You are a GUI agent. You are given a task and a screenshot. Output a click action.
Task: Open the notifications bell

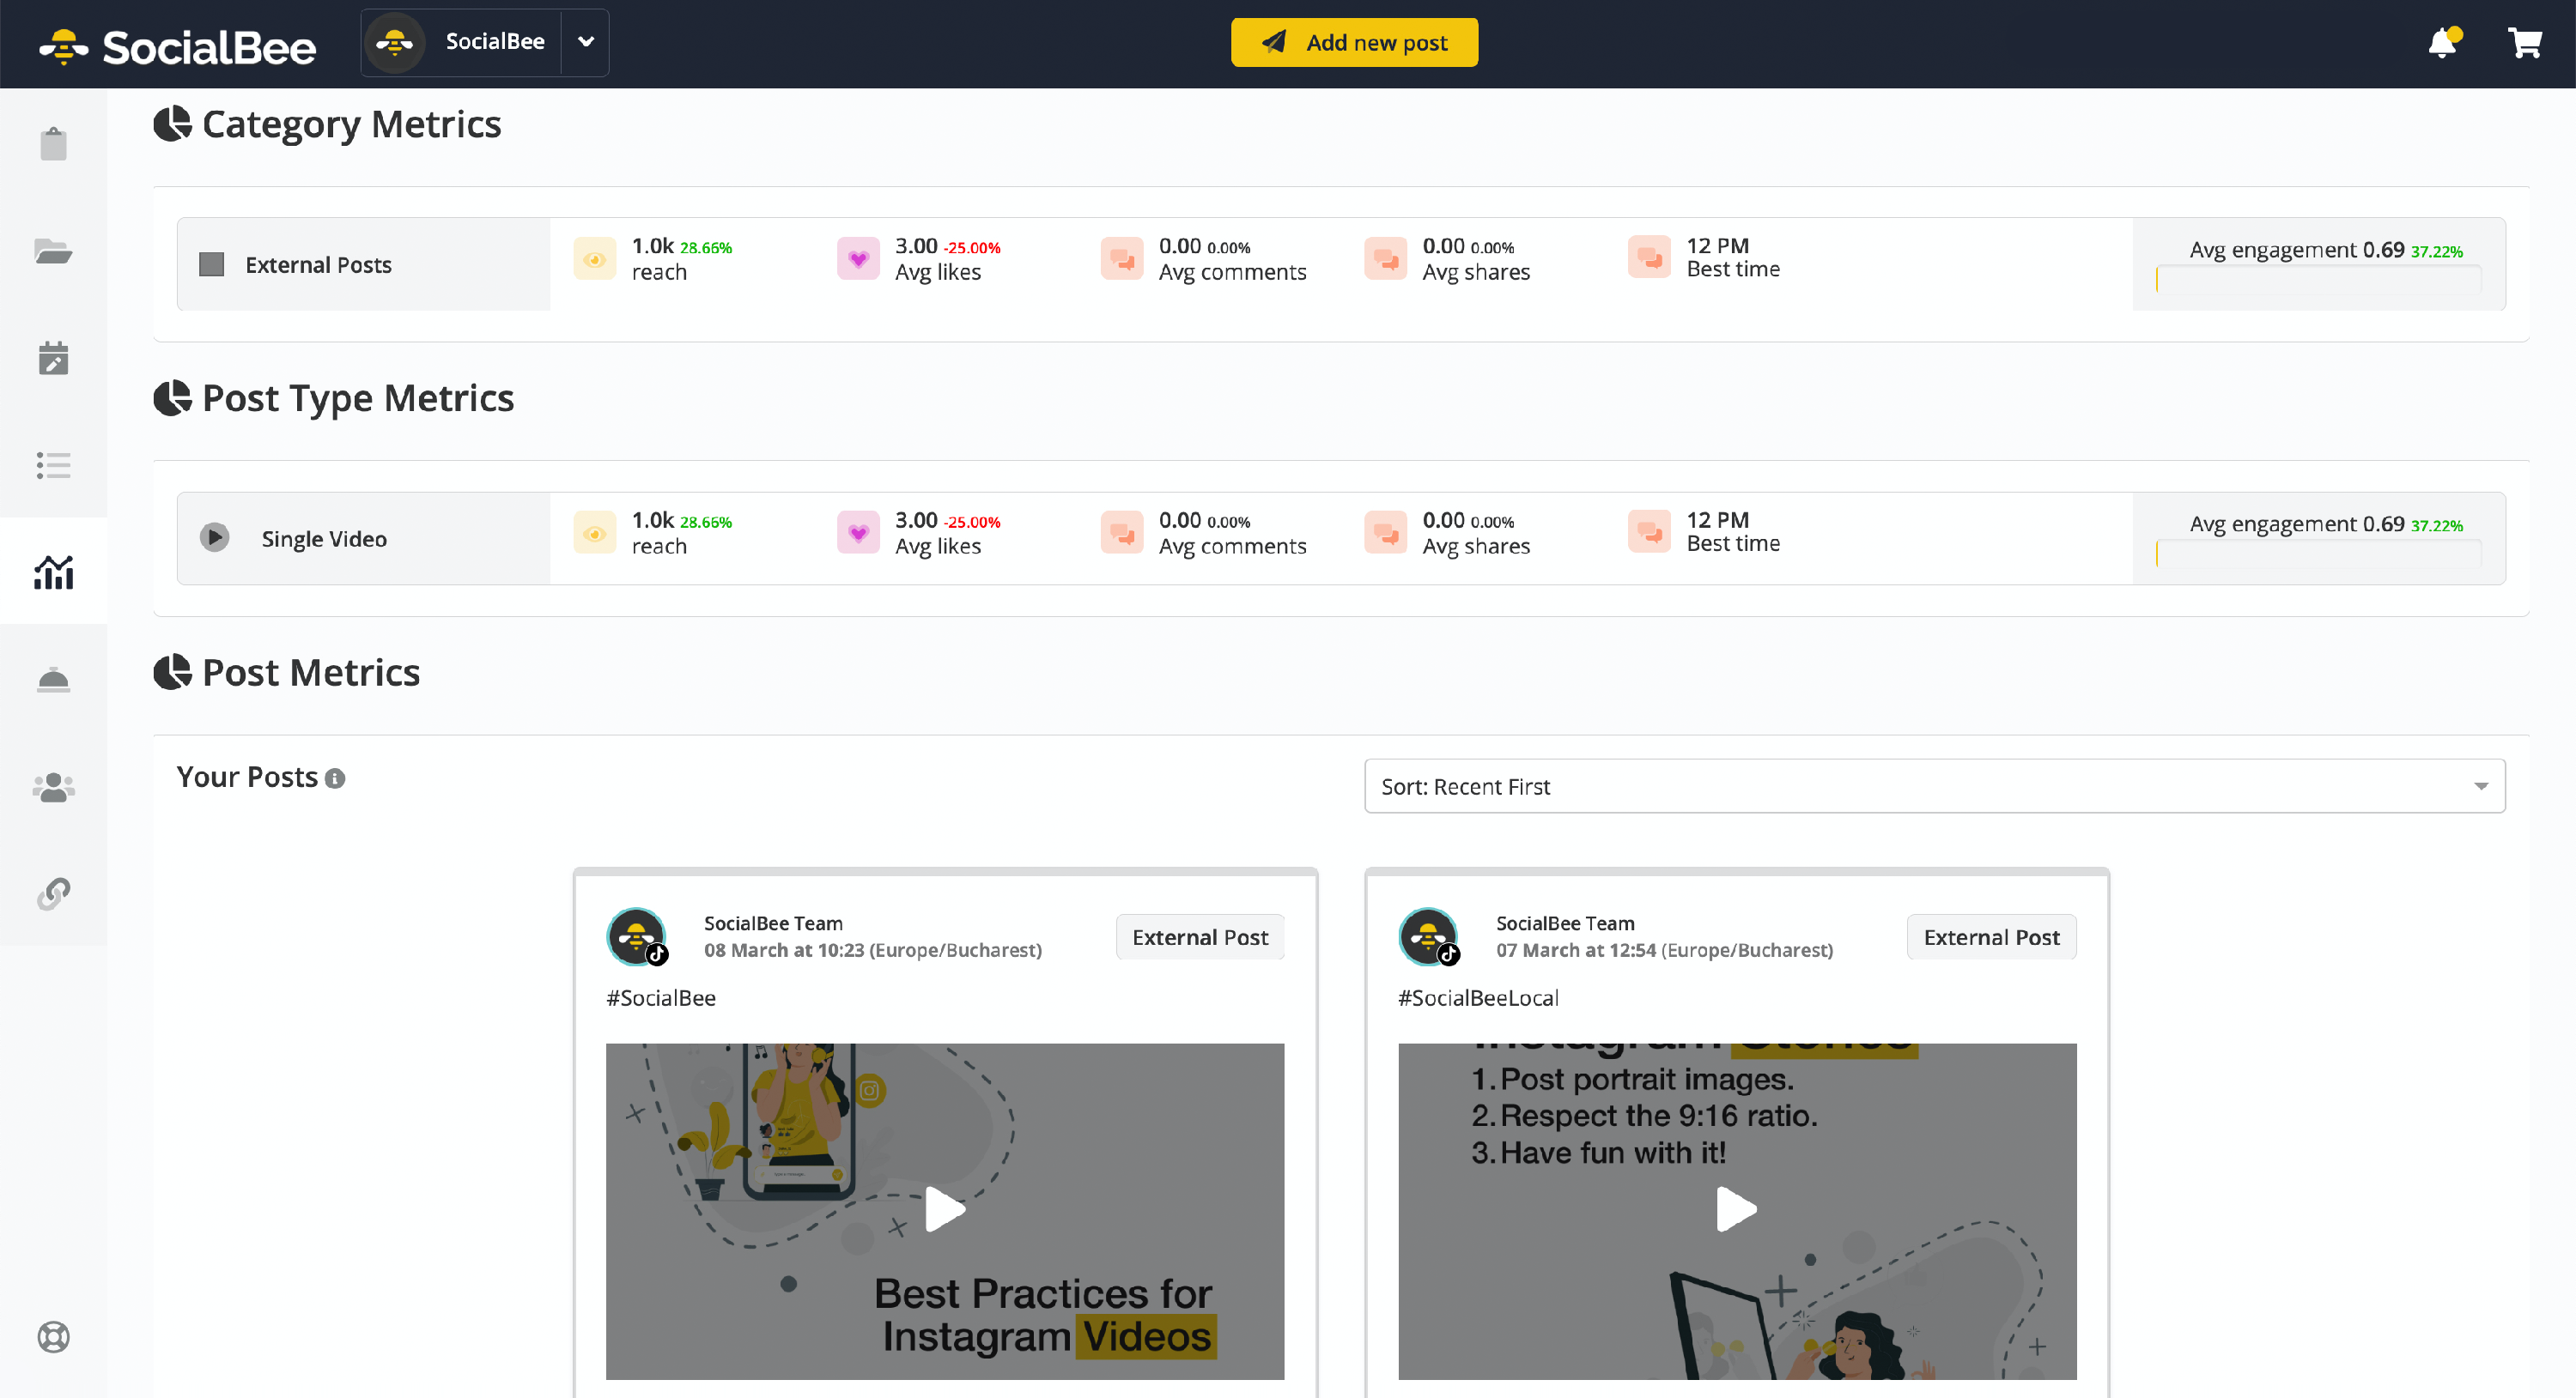(x=2442, y=43)
